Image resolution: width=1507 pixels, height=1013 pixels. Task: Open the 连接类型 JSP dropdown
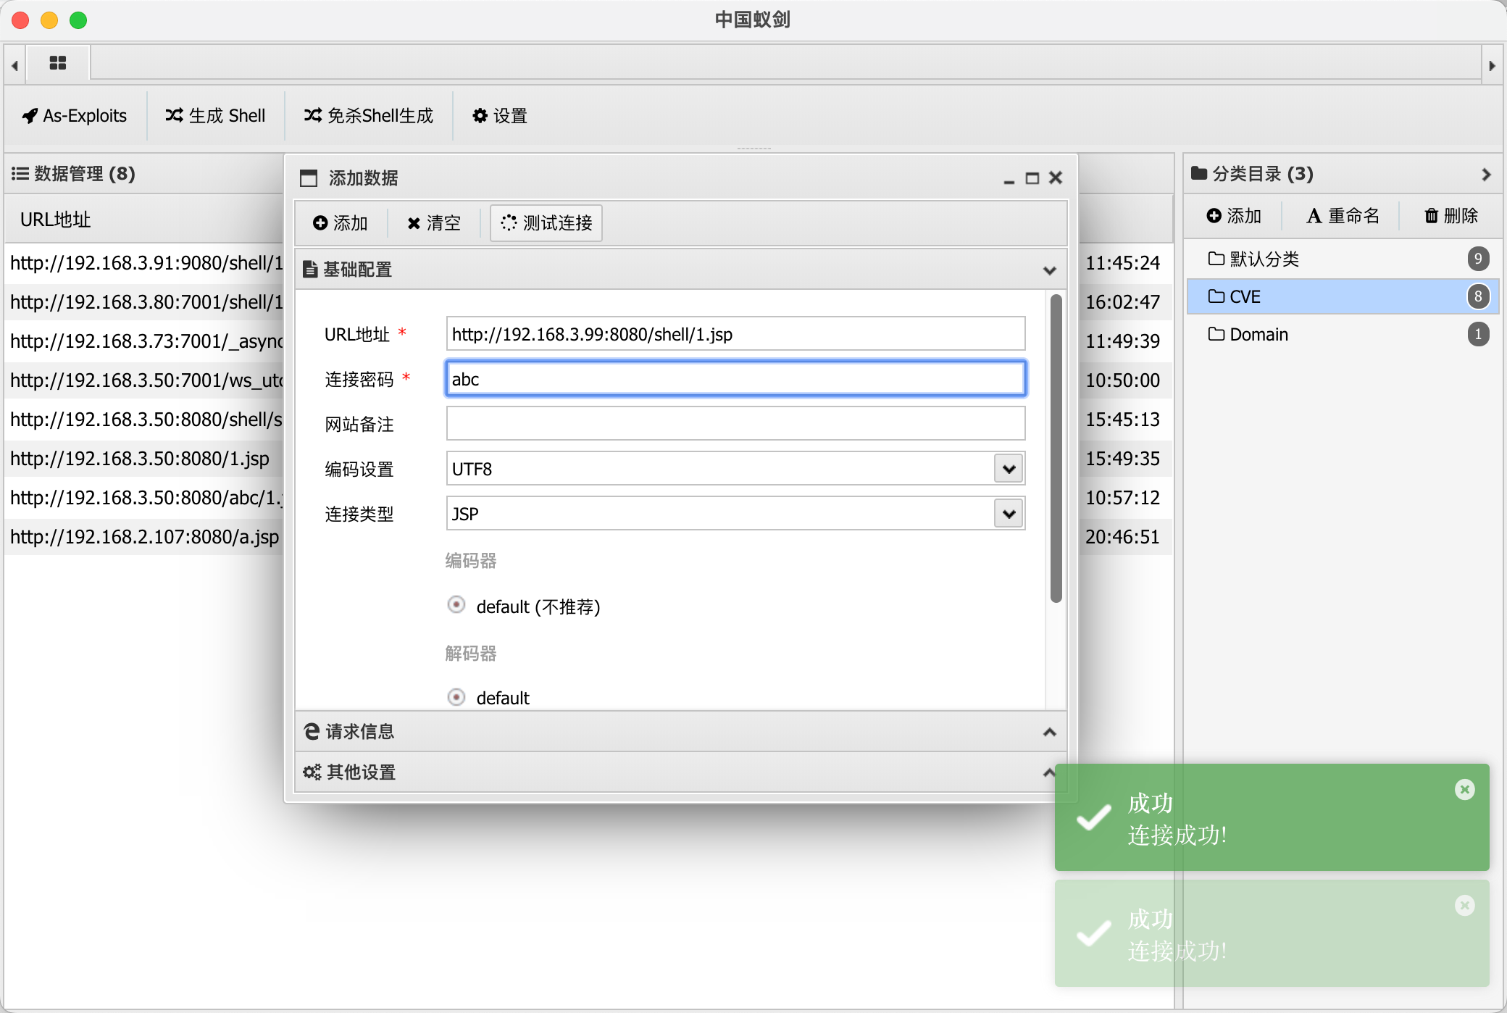[1009, 514]
